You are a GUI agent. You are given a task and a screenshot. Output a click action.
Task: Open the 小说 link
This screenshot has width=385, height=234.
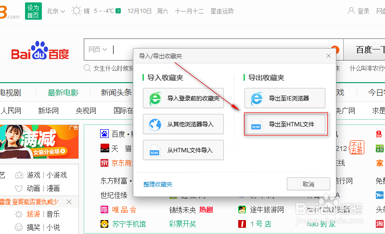click(53, 227)
